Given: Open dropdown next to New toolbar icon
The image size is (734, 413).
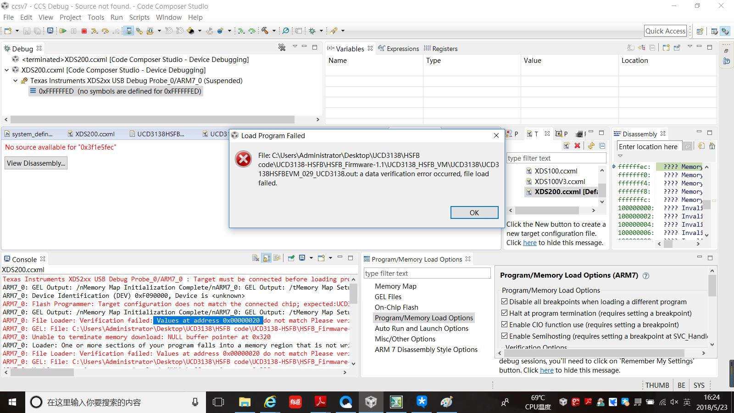Looking at the screenshot, I should coord(17,31).
